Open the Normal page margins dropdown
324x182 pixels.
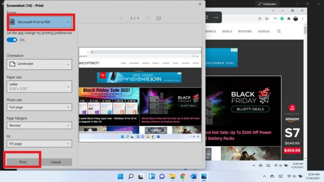[39, 125]
